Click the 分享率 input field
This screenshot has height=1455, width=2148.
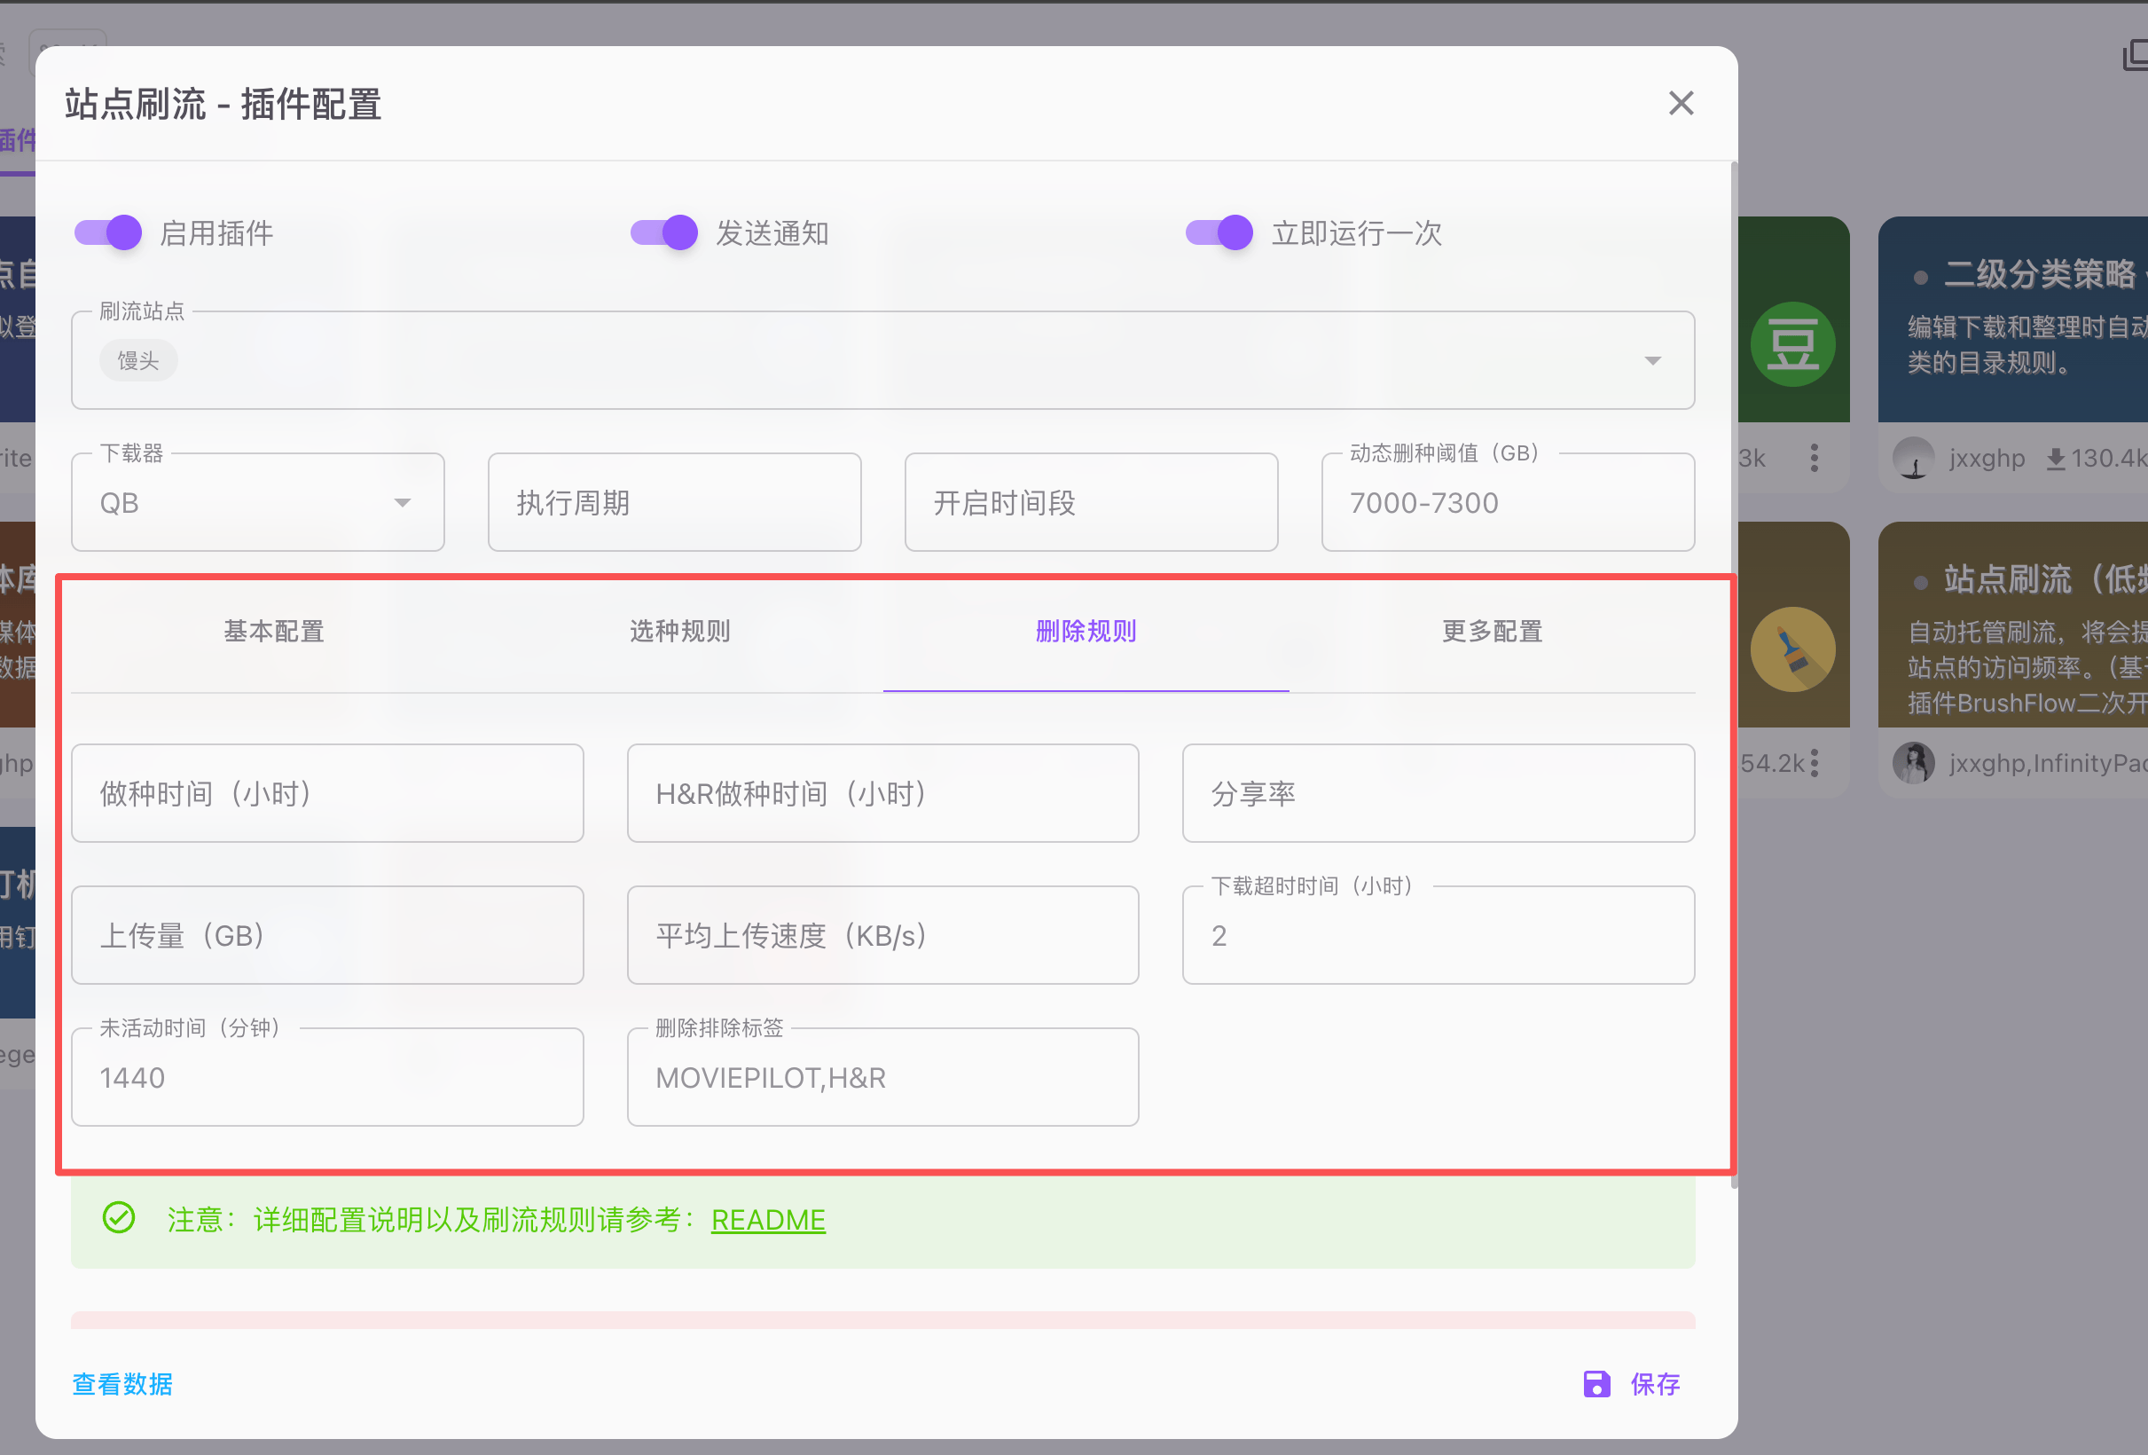tap(1438, 793)
